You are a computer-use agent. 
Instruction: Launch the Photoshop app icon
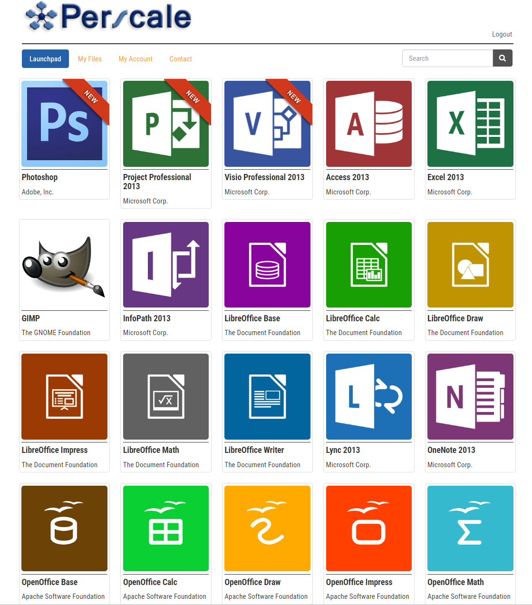[x=65, y=124]
